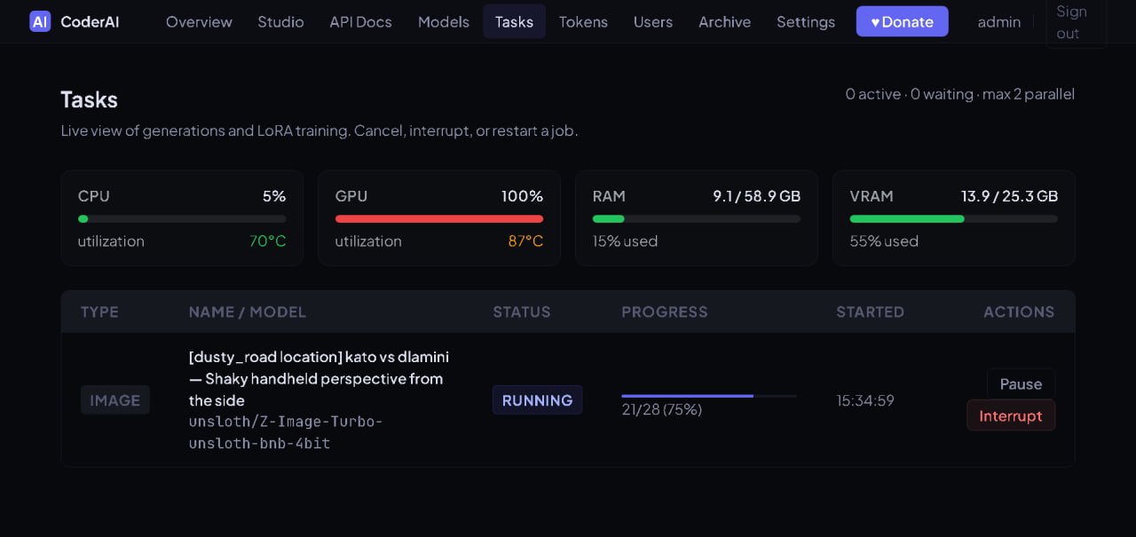Click the 15% used RAM label
Viewport: 1136px width, 537px height.
[626, 241]
